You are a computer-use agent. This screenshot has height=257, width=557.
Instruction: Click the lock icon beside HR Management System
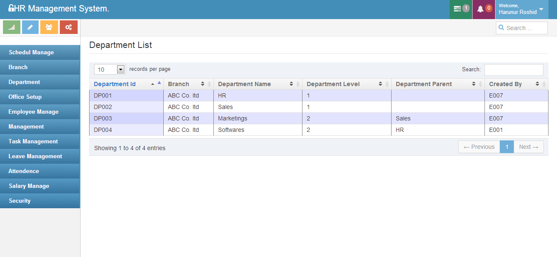[11, 8]
